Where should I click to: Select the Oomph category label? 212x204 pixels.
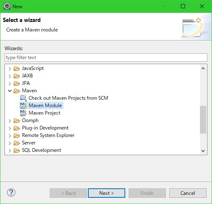click(x=30, y=120)
